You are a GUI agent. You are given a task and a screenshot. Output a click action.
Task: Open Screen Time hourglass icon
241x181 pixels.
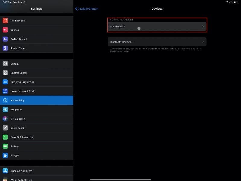[x=5, y=48]
